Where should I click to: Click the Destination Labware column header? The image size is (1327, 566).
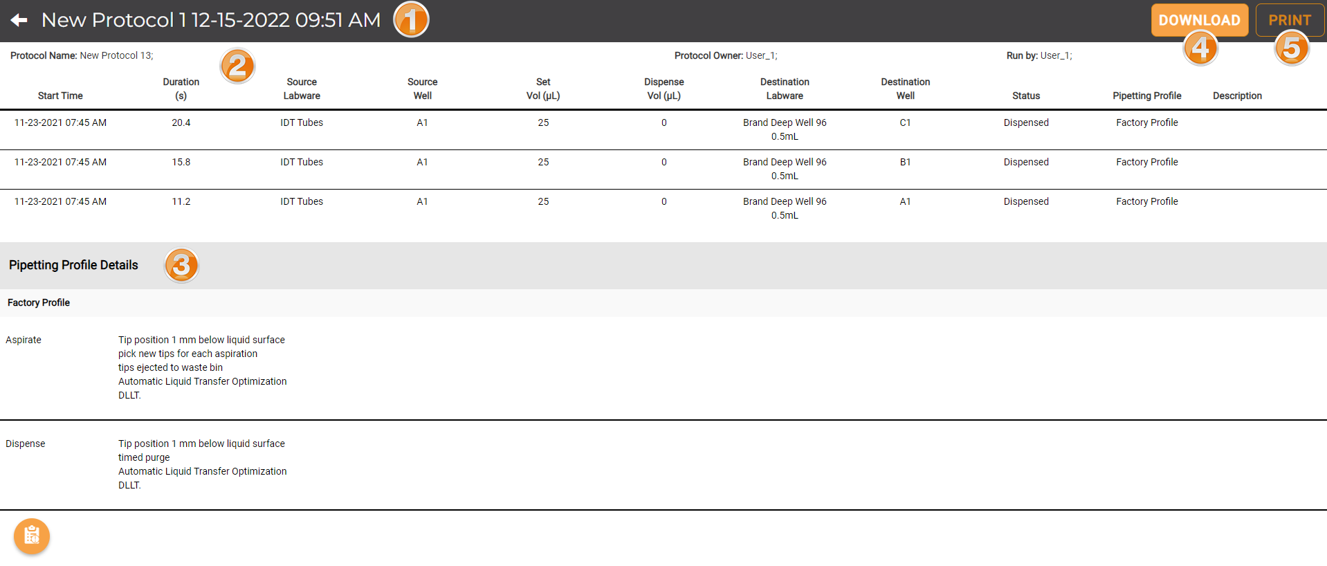(x=784, y=89)
